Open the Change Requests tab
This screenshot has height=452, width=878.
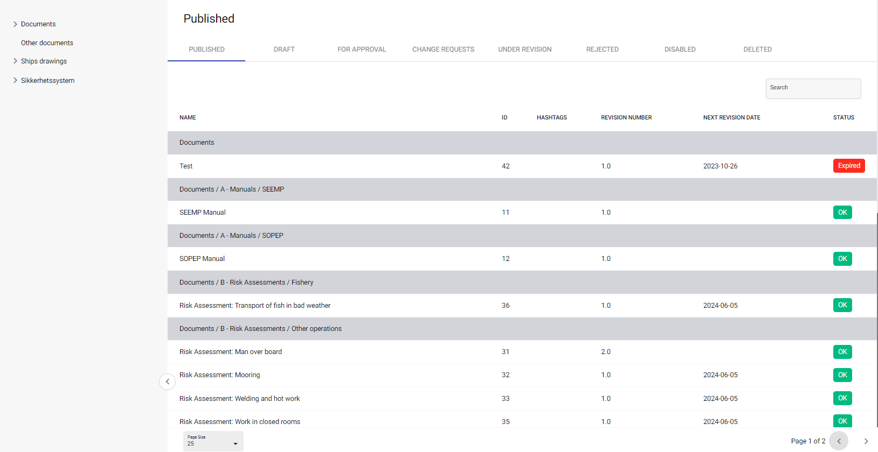(x=443, y=50)
